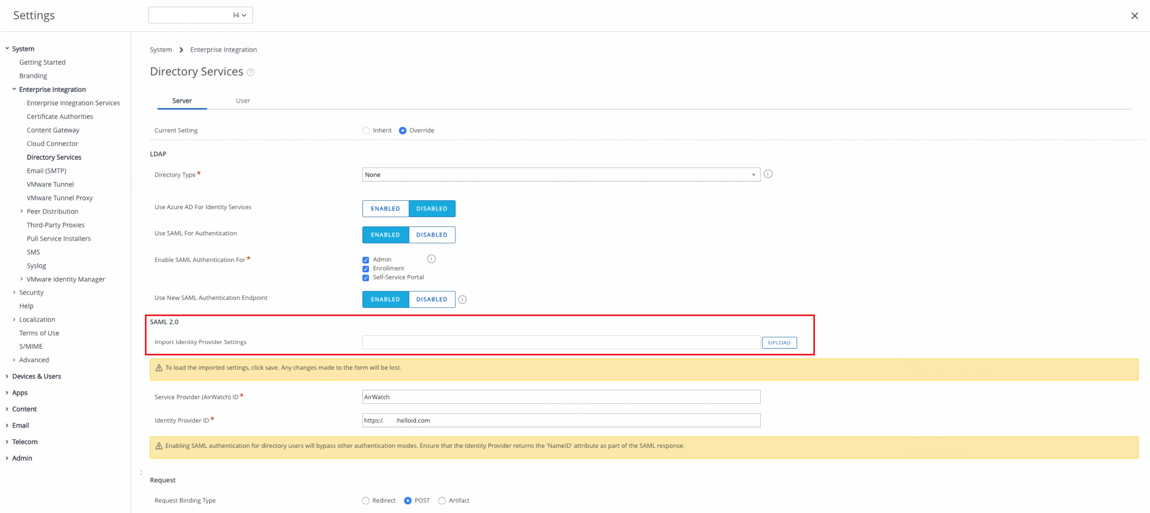Open Pull Service Installers
The image size is (1150, 513).
click(x=58, y=239)
